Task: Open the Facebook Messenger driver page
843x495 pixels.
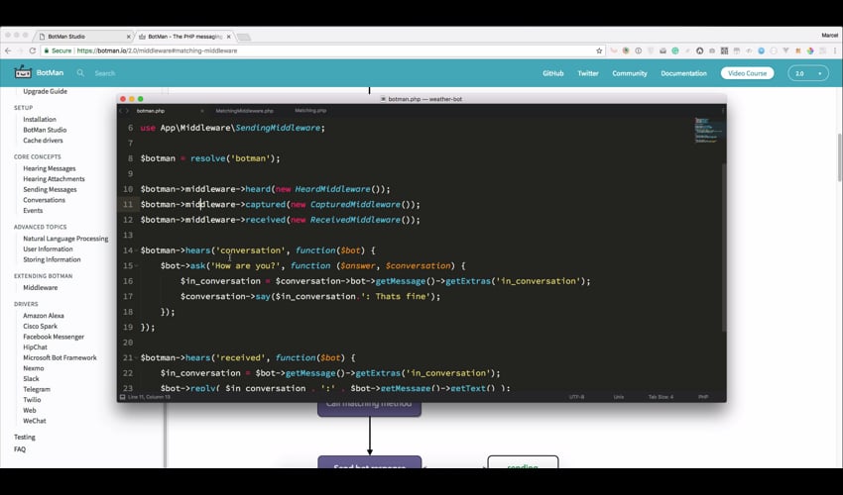Action: tap(54, 337)
